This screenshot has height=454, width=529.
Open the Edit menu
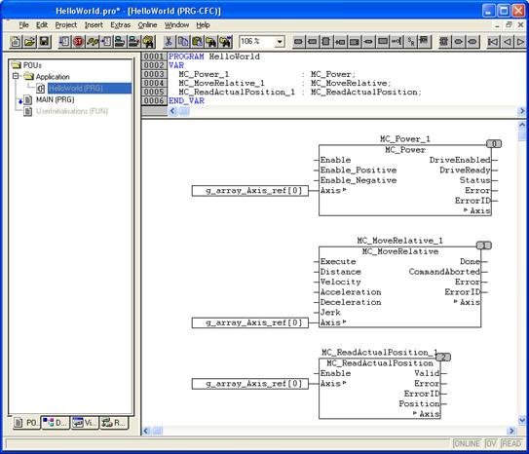coord(42,25)
